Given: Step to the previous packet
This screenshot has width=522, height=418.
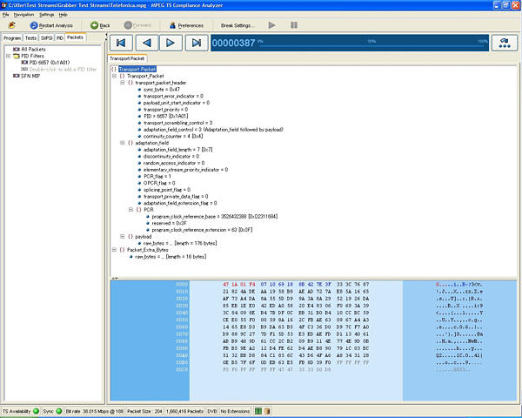Looking at the screenshot, I should click(146, 42).
